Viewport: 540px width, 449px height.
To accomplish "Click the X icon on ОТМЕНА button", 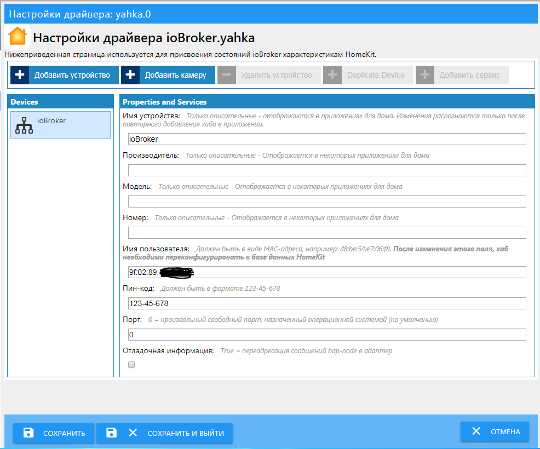I will [x=476, y=431].
